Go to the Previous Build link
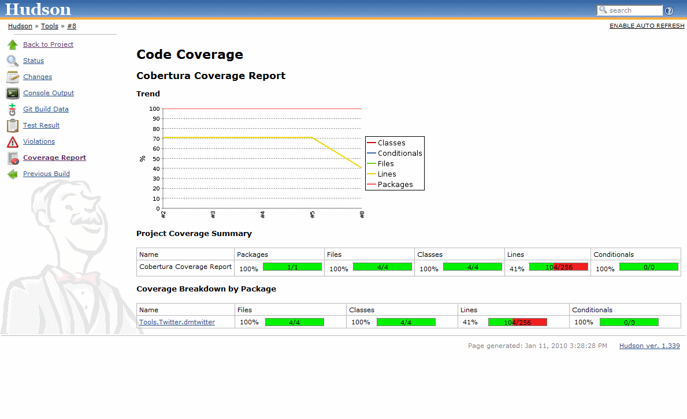 pyautogui.click(x=46, y=174)
